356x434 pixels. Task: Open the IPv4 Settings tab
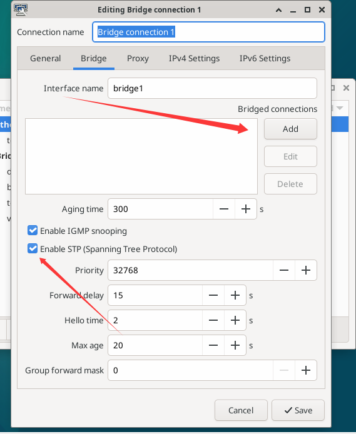tap(194, 58)
